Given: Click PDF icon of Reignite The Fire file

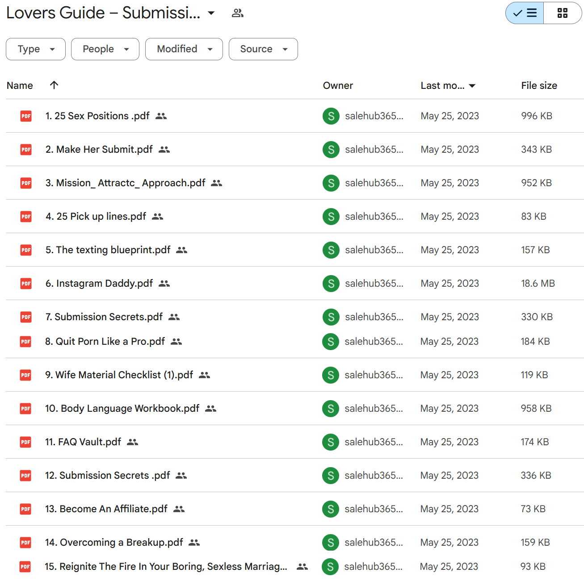Looking at the screenshot, I should tap(25, 567).
